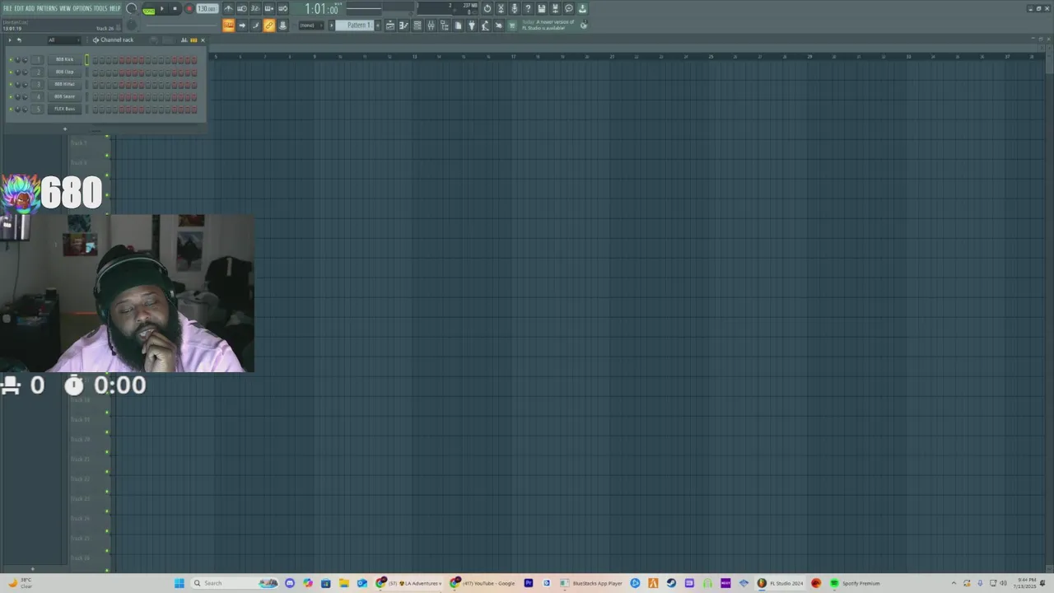Open the Piano roll view icon
This screenshot has height=593, width=1054.
pos(403,26)
